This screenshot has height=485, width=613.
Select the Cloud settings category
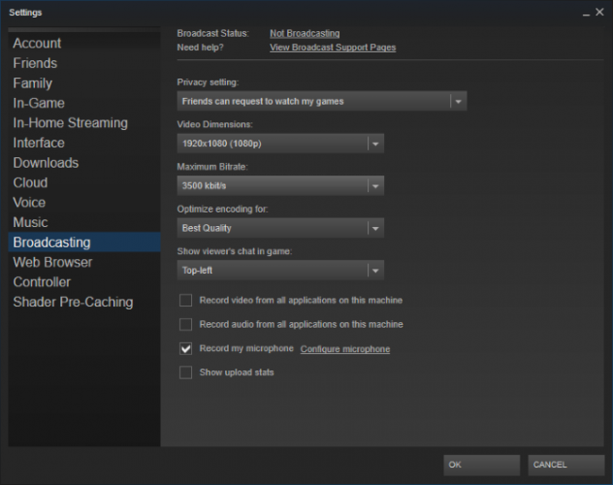coord(84,182)
